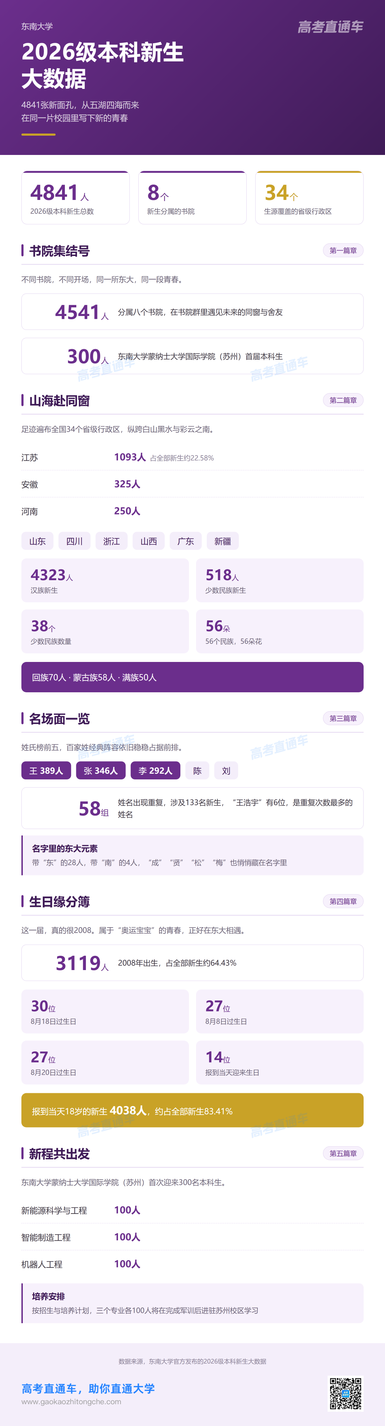This screenshot has height=1426, width=385.
Task: Click the 4841人 total freshmen card
Action: tap(76, 198)
